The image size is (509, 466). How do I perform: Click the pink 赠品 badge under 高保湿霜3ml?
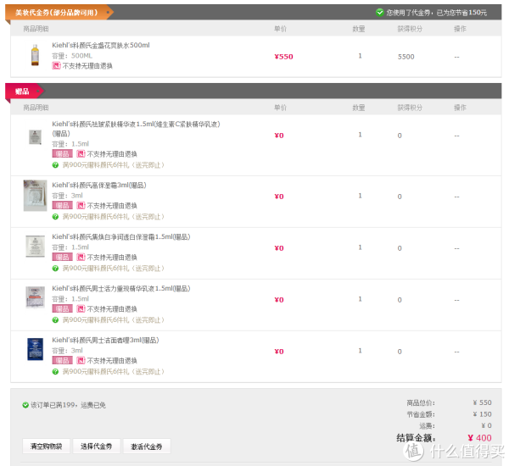(62, 205)
